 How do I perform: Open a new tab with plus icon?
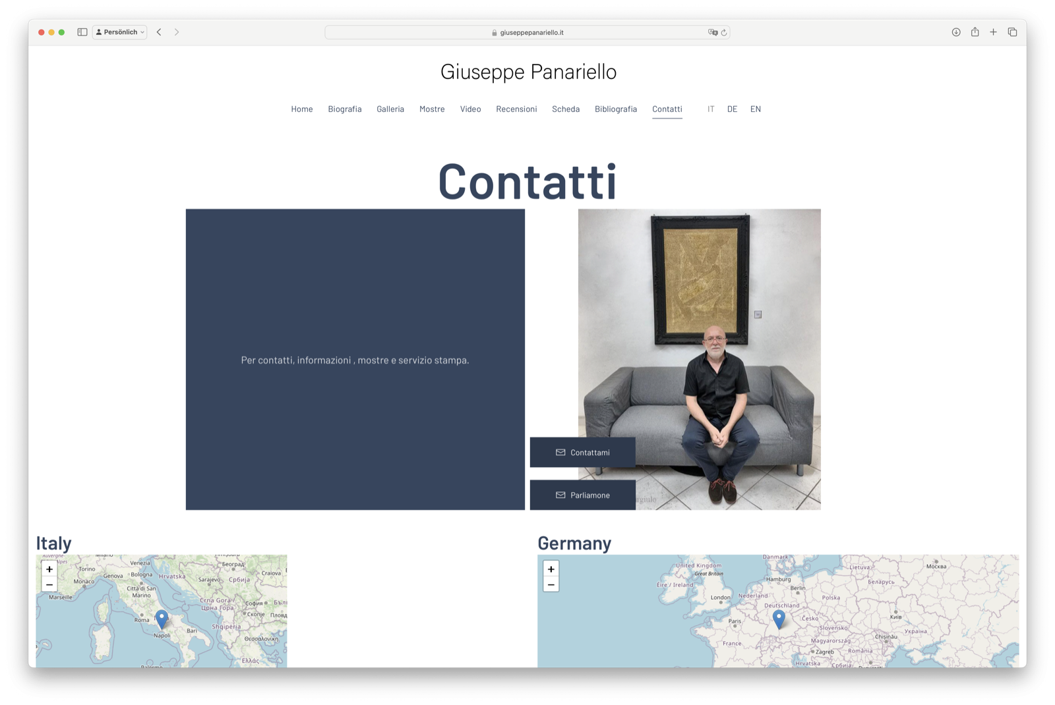993,32
